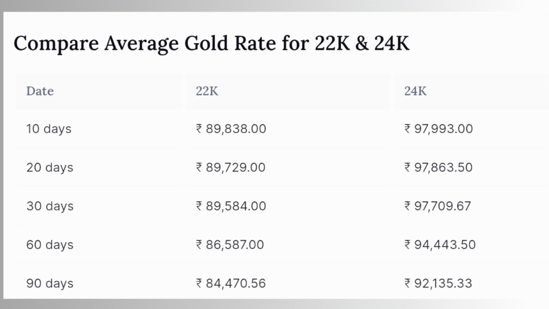Select 24K value ₹ 97,993.00

439,129
